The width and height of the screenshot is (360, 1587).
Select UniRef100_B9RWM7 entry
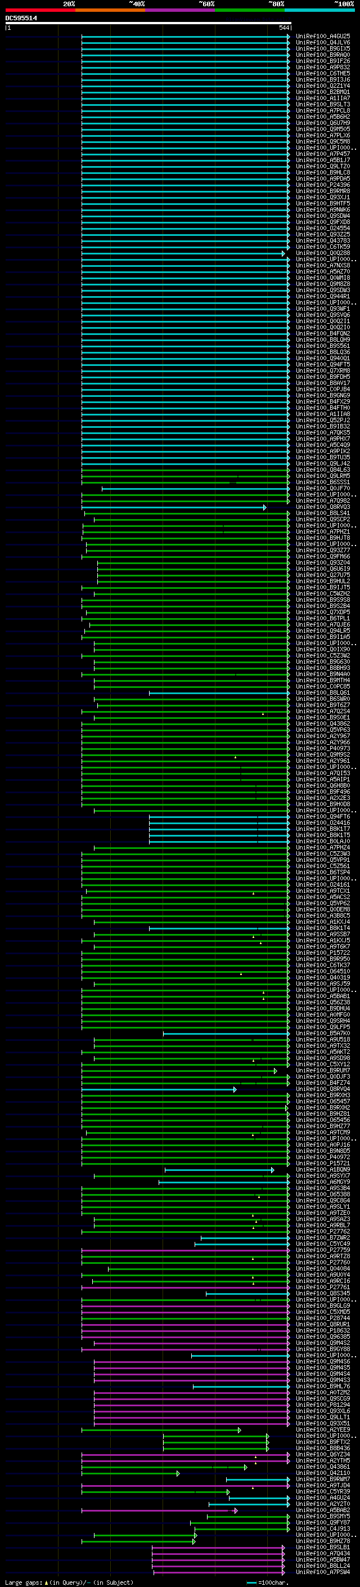coord(323,1479)
